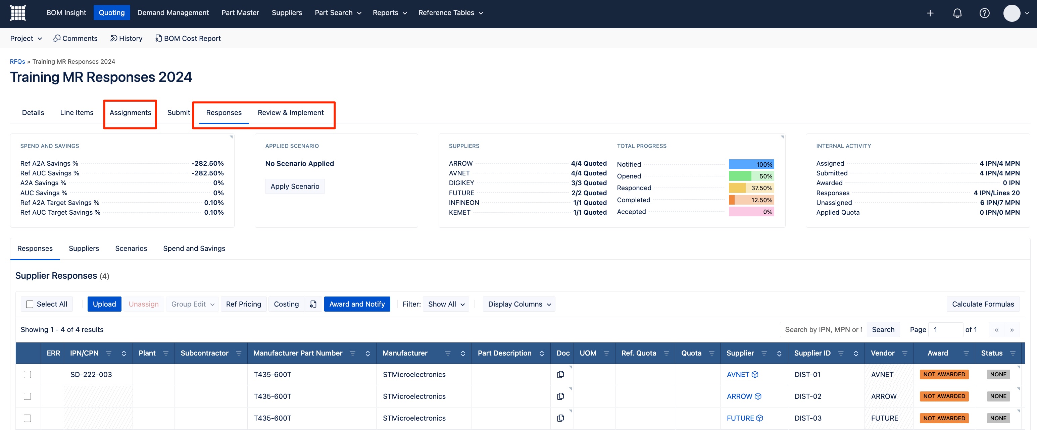
Task: Check the ARROW DIST-02 row checkbox
Action: [x=28, y=396]
